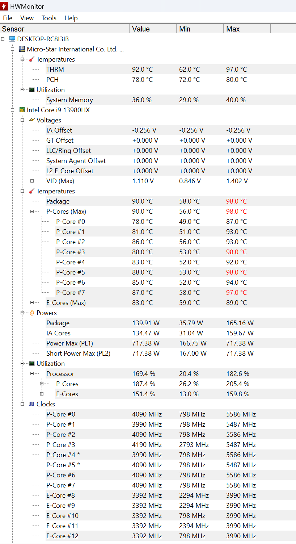Click the CPU Temperatures thermometer icon

click(x=32, y=191)
